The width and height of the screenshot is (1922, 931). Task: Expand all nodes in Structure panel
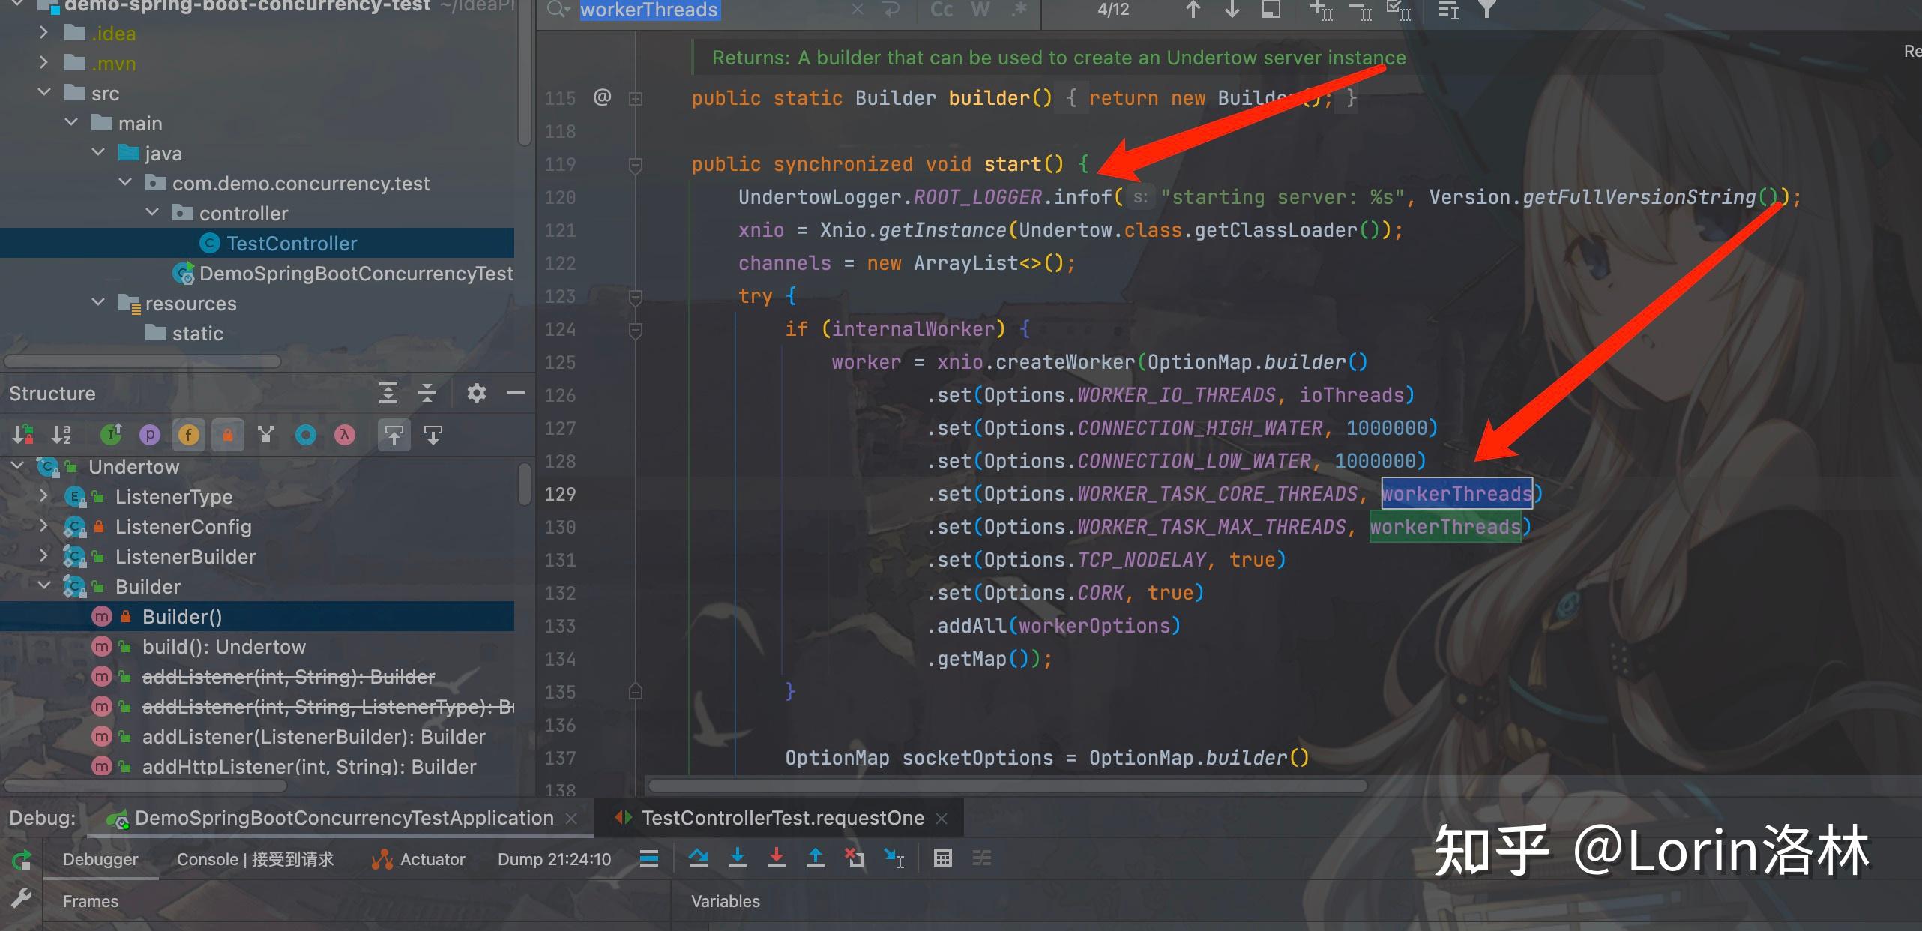tap(388, 393)
